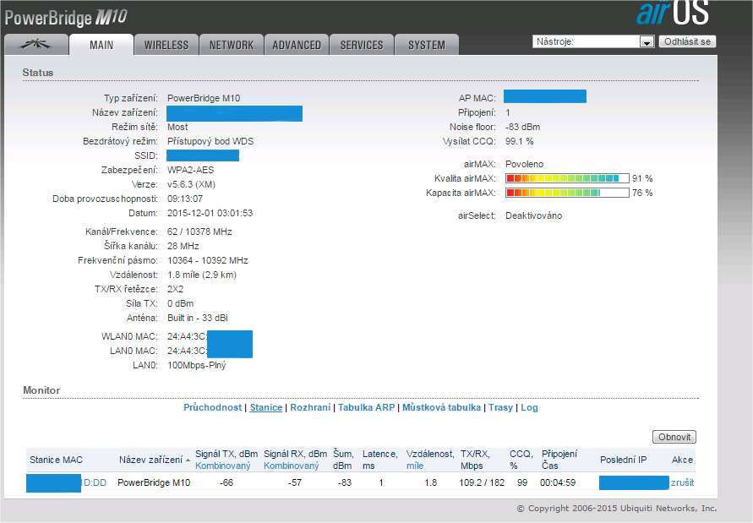The height and width of the screenshot is (523, 753).
Task: Click the Název zařízení column header
Action: (150, 460)
